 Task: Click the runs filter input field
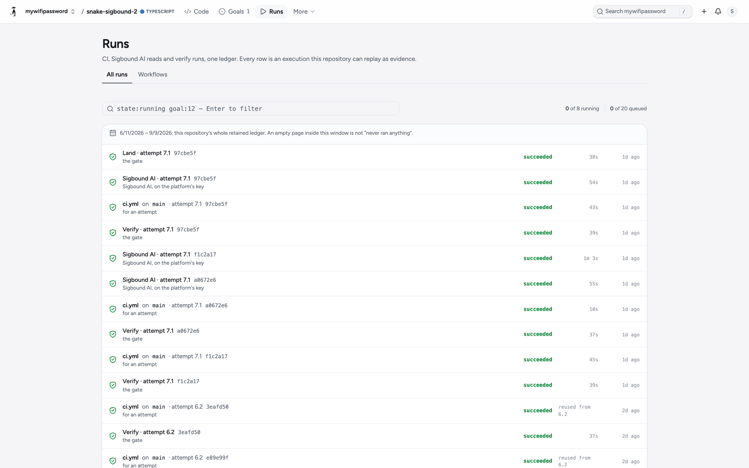(250, 109)
